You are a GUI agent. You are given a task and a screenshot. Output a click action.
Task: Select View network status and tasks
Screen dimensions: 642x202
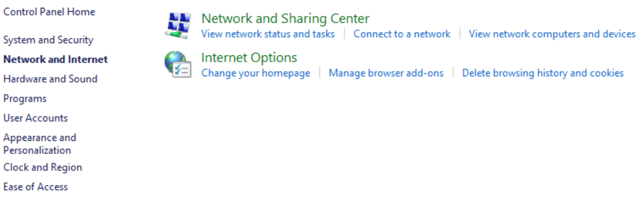coord(268,34)
